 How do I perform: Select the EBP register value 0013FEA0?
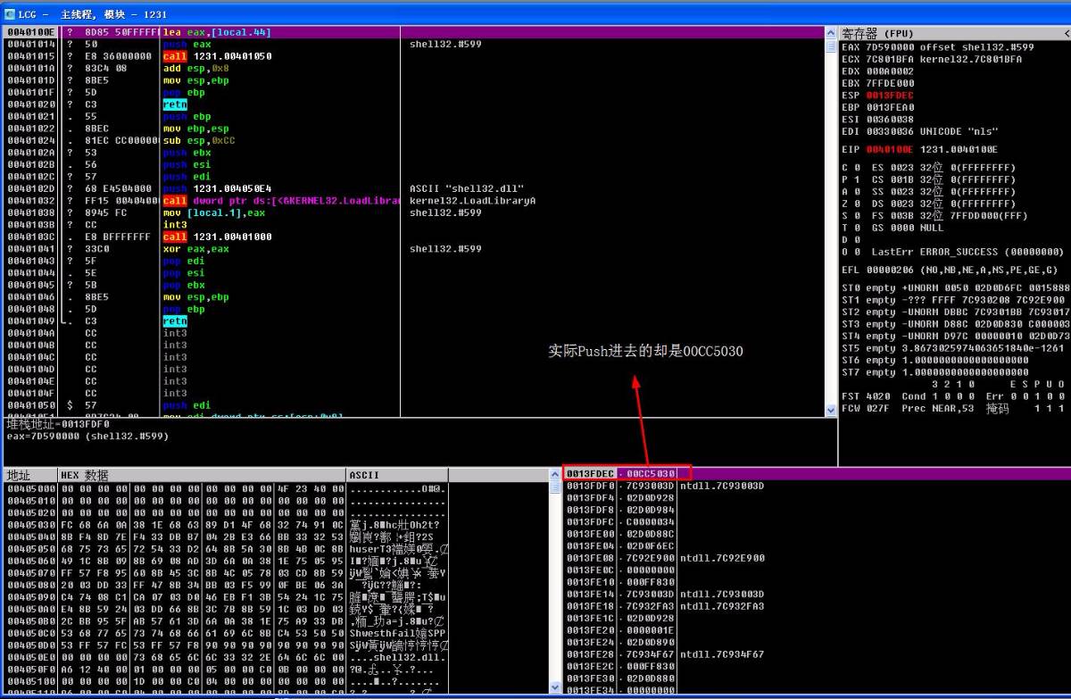pos(892,107)
